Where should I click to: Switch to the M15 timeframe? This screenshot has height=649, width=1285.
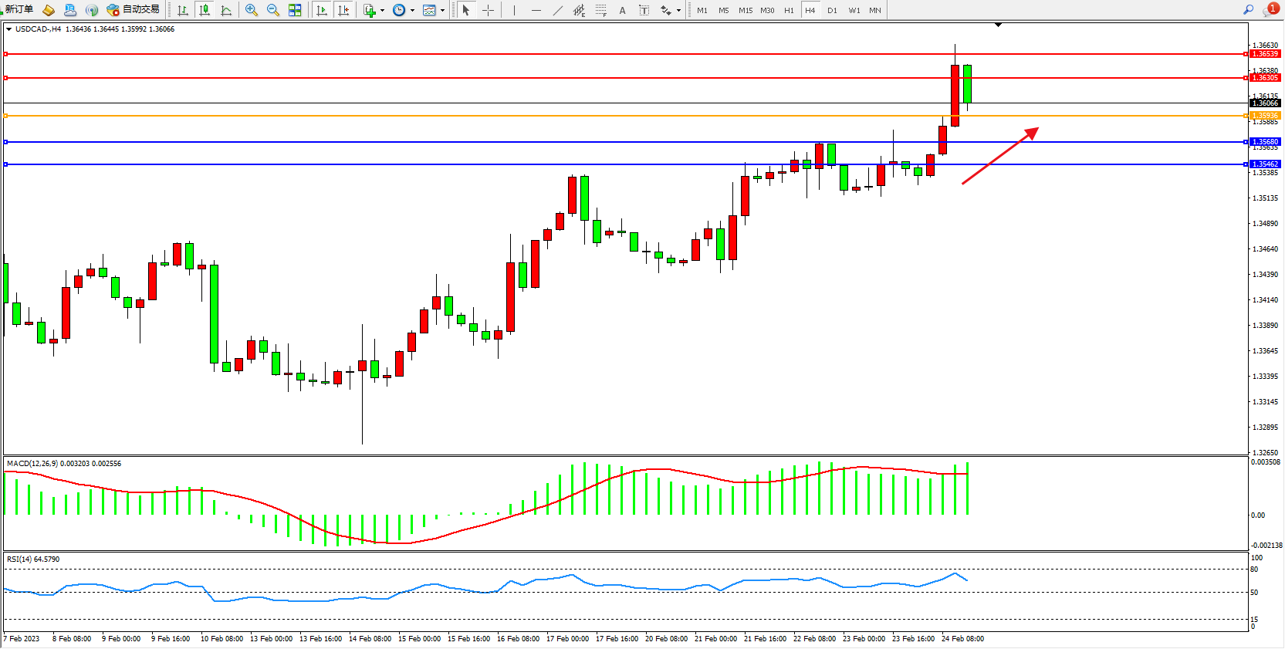pyautogui.click(x=745, y=10)
